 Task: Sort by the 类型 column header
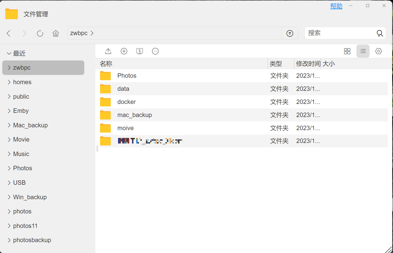point(276,64)
